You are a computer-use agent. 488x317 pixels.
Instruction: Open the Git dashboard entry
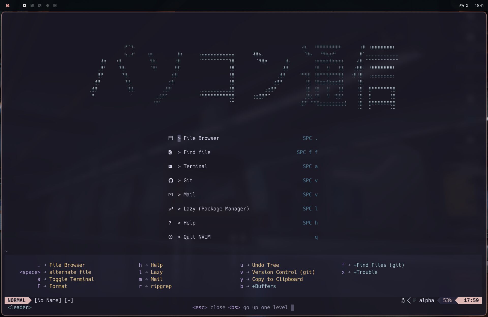pyautogui.click(x=243, y=180)
